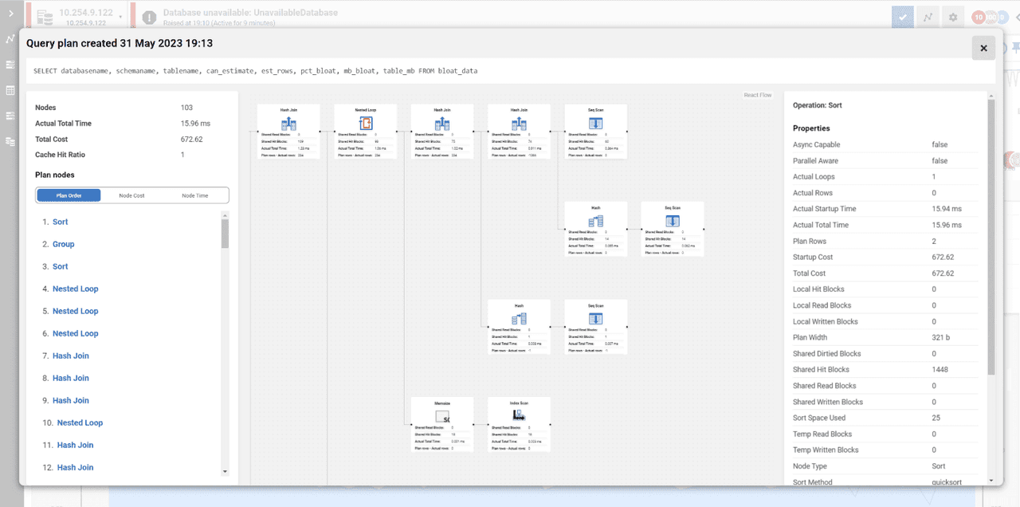Select the first Sort plan node
This screenshot has width=1020, height=507.
[x=61, y=222]
